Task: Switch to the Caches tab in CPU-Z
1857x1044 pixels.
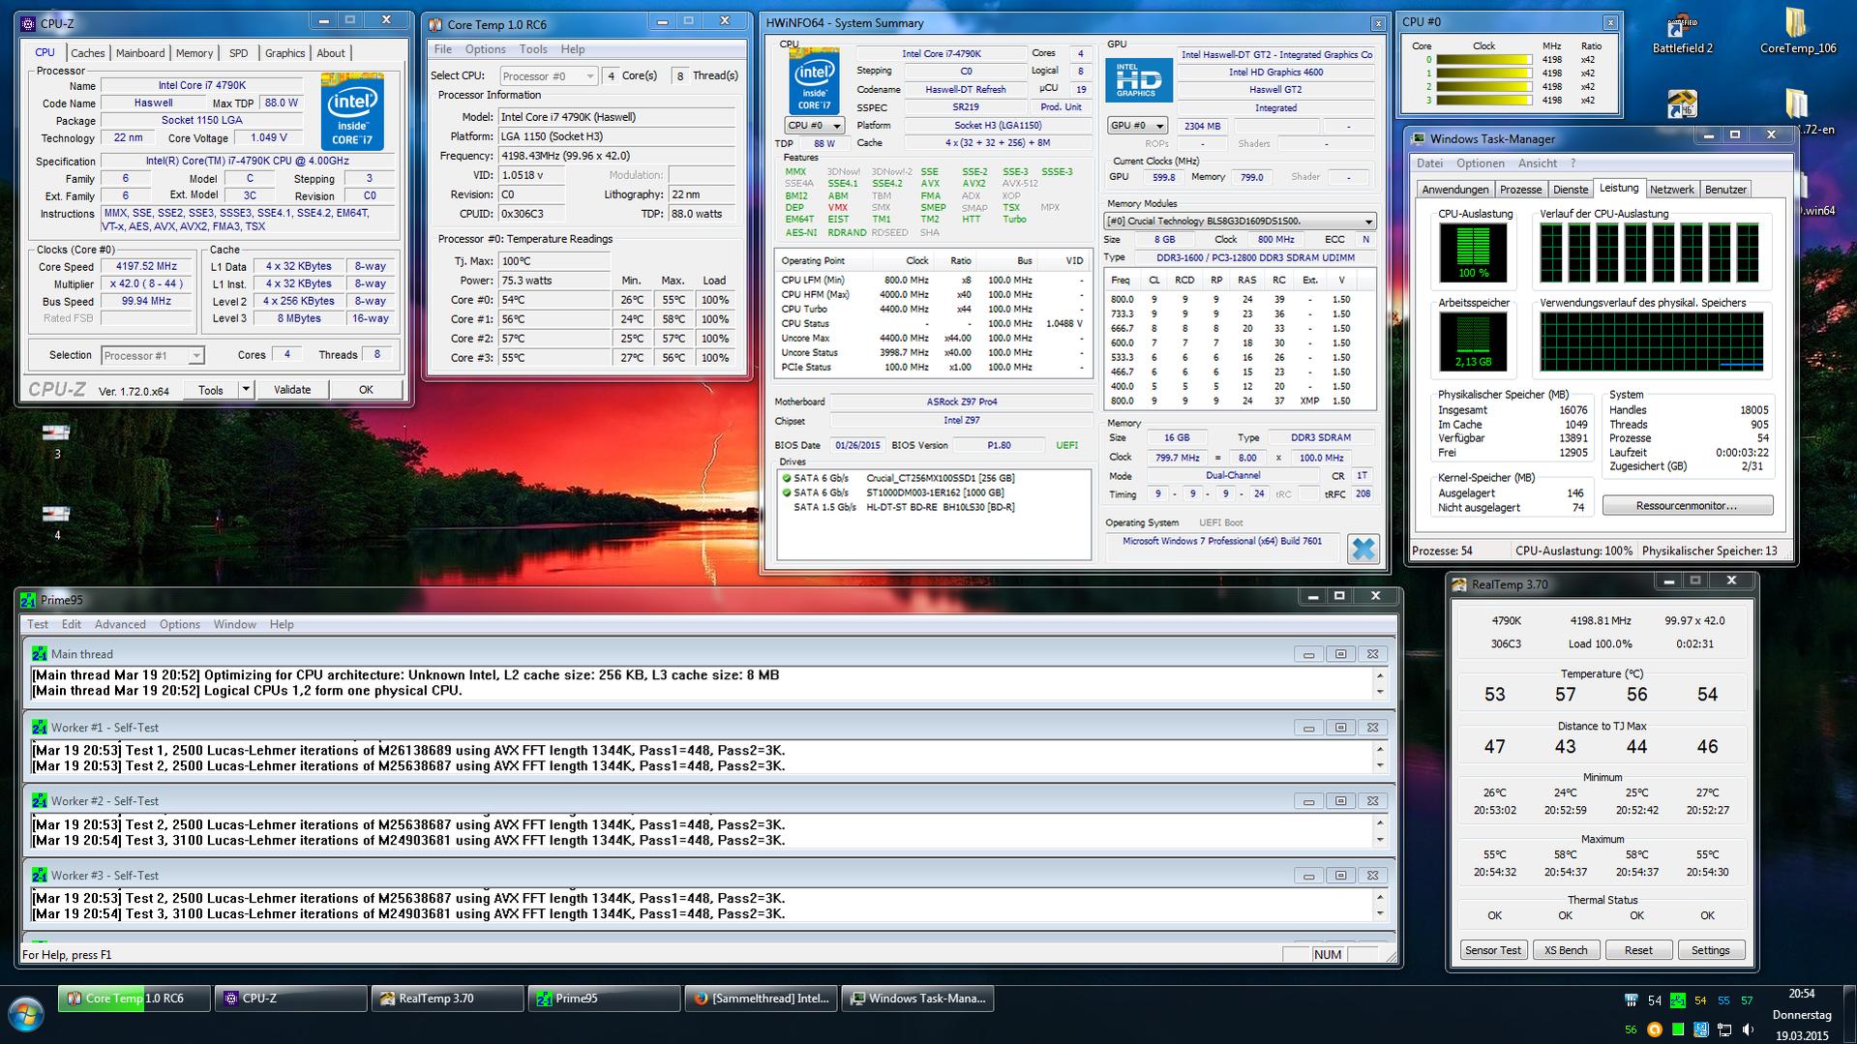Action: pos(87,53)
